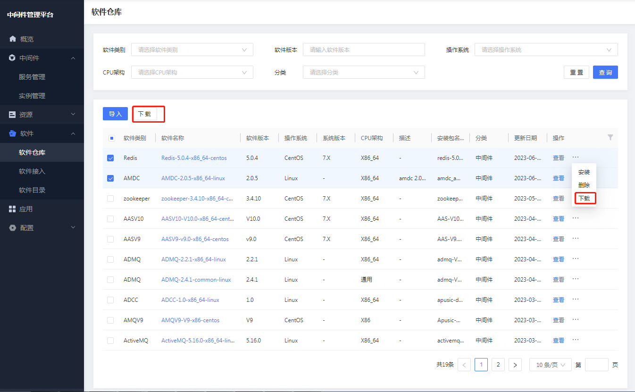Open the more actions ellipsis for the AASV10 row
The height and width of the screenshot is (392, 635).
point(576,218)
